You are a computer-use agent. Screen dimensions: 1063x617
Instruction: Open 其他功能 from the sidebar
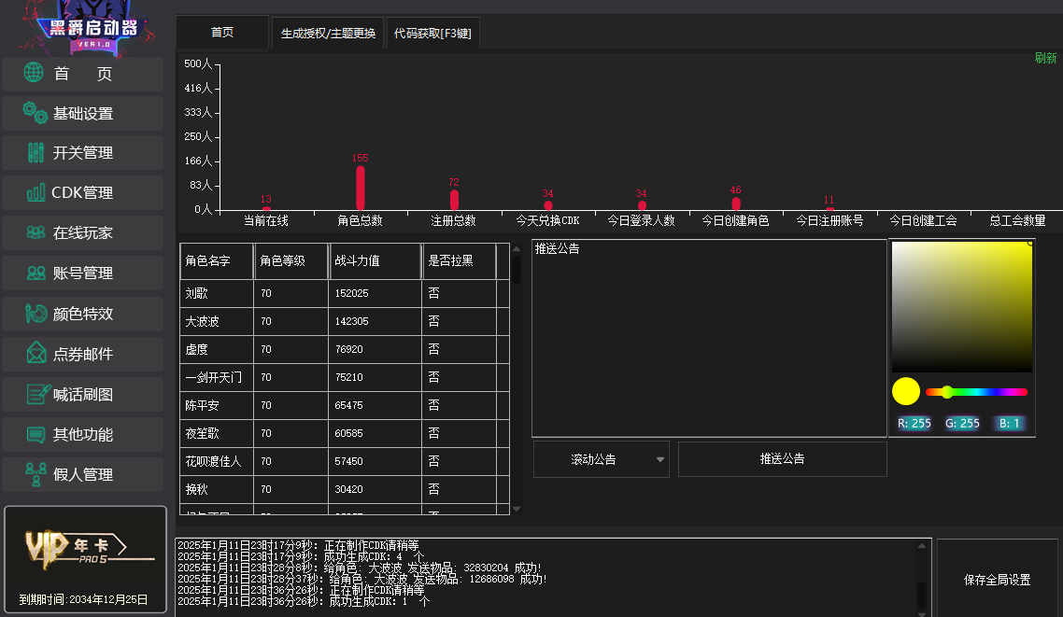click(82, 435)
